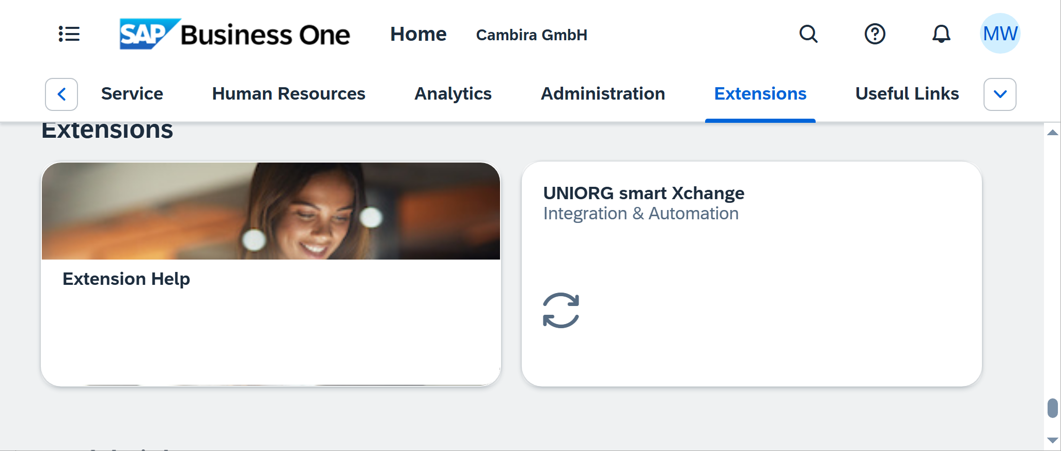Viewport: 1061px width, 451px height.
Task: Open the notifications bell
Action: tap(941, 34)
